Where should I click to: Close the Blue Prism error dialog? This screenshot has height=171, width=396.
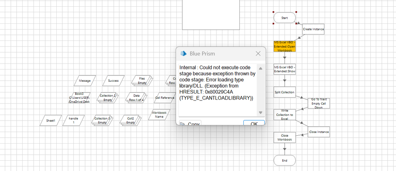pyautogui.click(x=258, y=54)
